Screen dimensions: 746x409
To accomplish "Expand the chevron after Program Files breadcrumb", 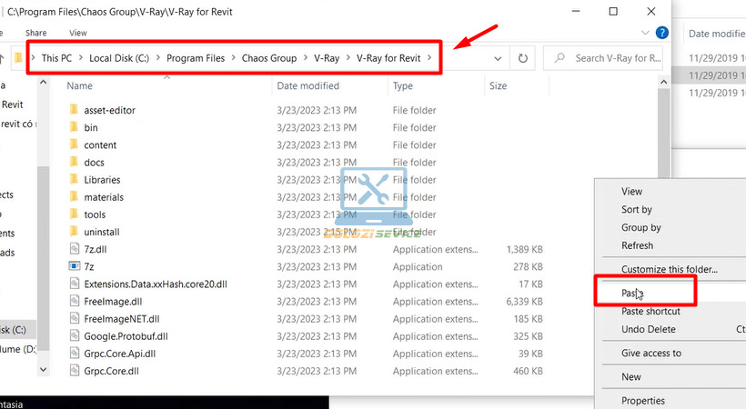I will [233, 58].
